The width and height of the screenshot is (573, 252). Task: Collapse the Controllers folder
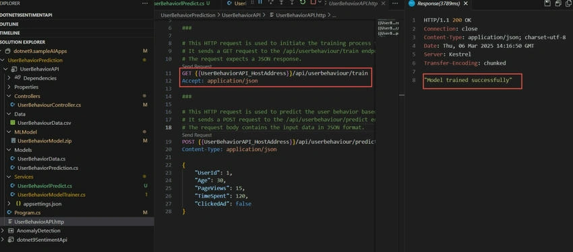[x=9, y=96]
